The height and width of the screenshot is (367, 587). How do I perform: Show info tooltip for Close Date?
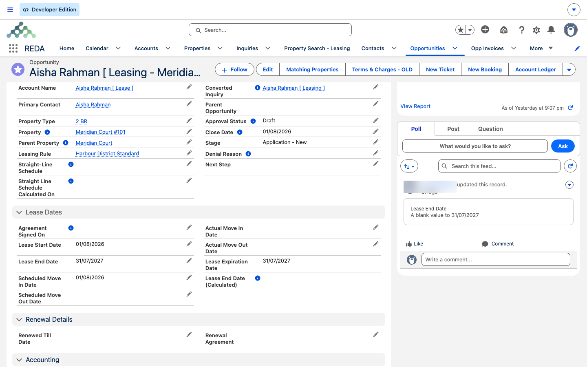(x=240, y=132)
